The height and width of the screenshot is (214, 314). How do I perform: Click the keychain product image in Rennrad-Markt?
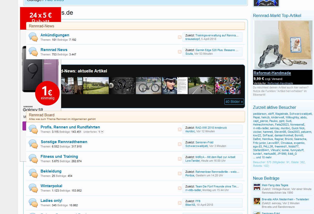tap(283, 45)
